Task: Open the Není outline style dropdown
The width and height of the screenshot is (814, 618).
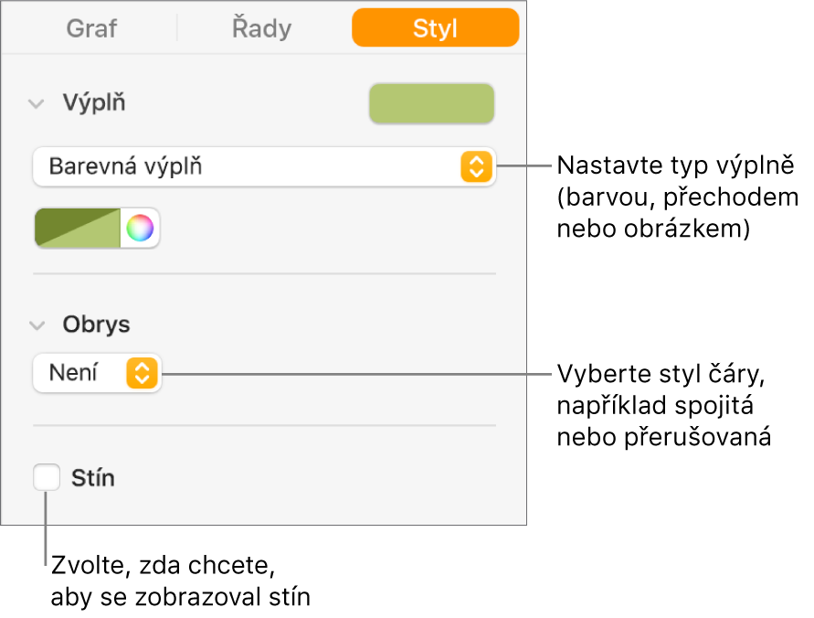Action: pos(97,373)
